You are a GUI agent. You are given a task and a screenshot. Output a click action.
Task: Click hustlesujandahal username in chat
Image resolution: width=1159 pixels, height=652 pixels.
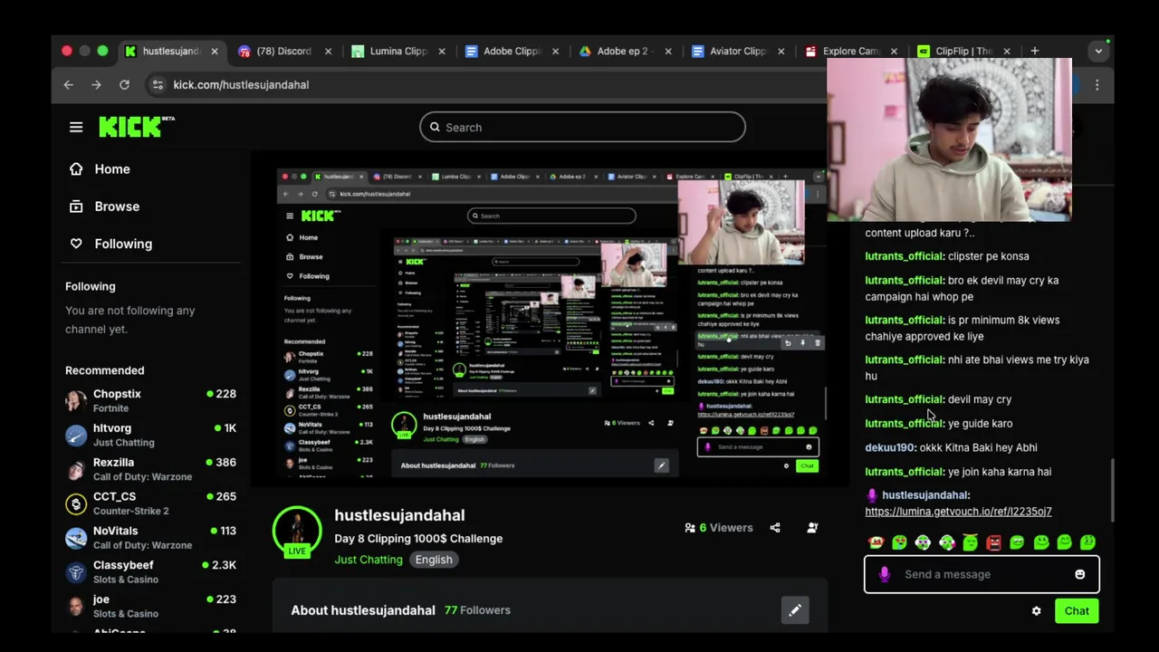tap(924, 494)
